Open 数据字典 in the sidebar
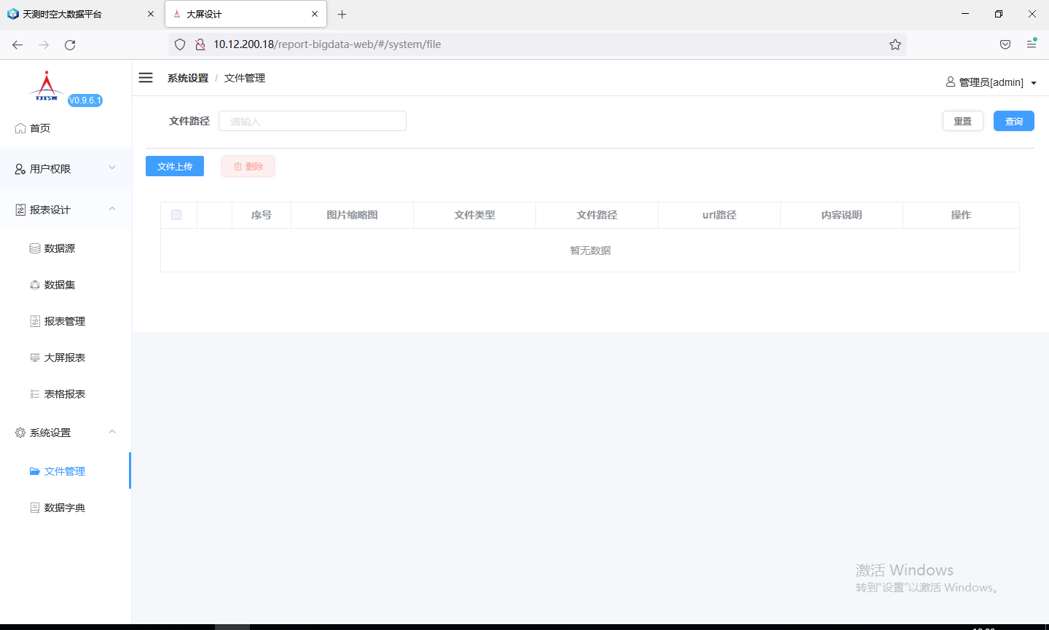The image size is (1049, 630). 65,508
